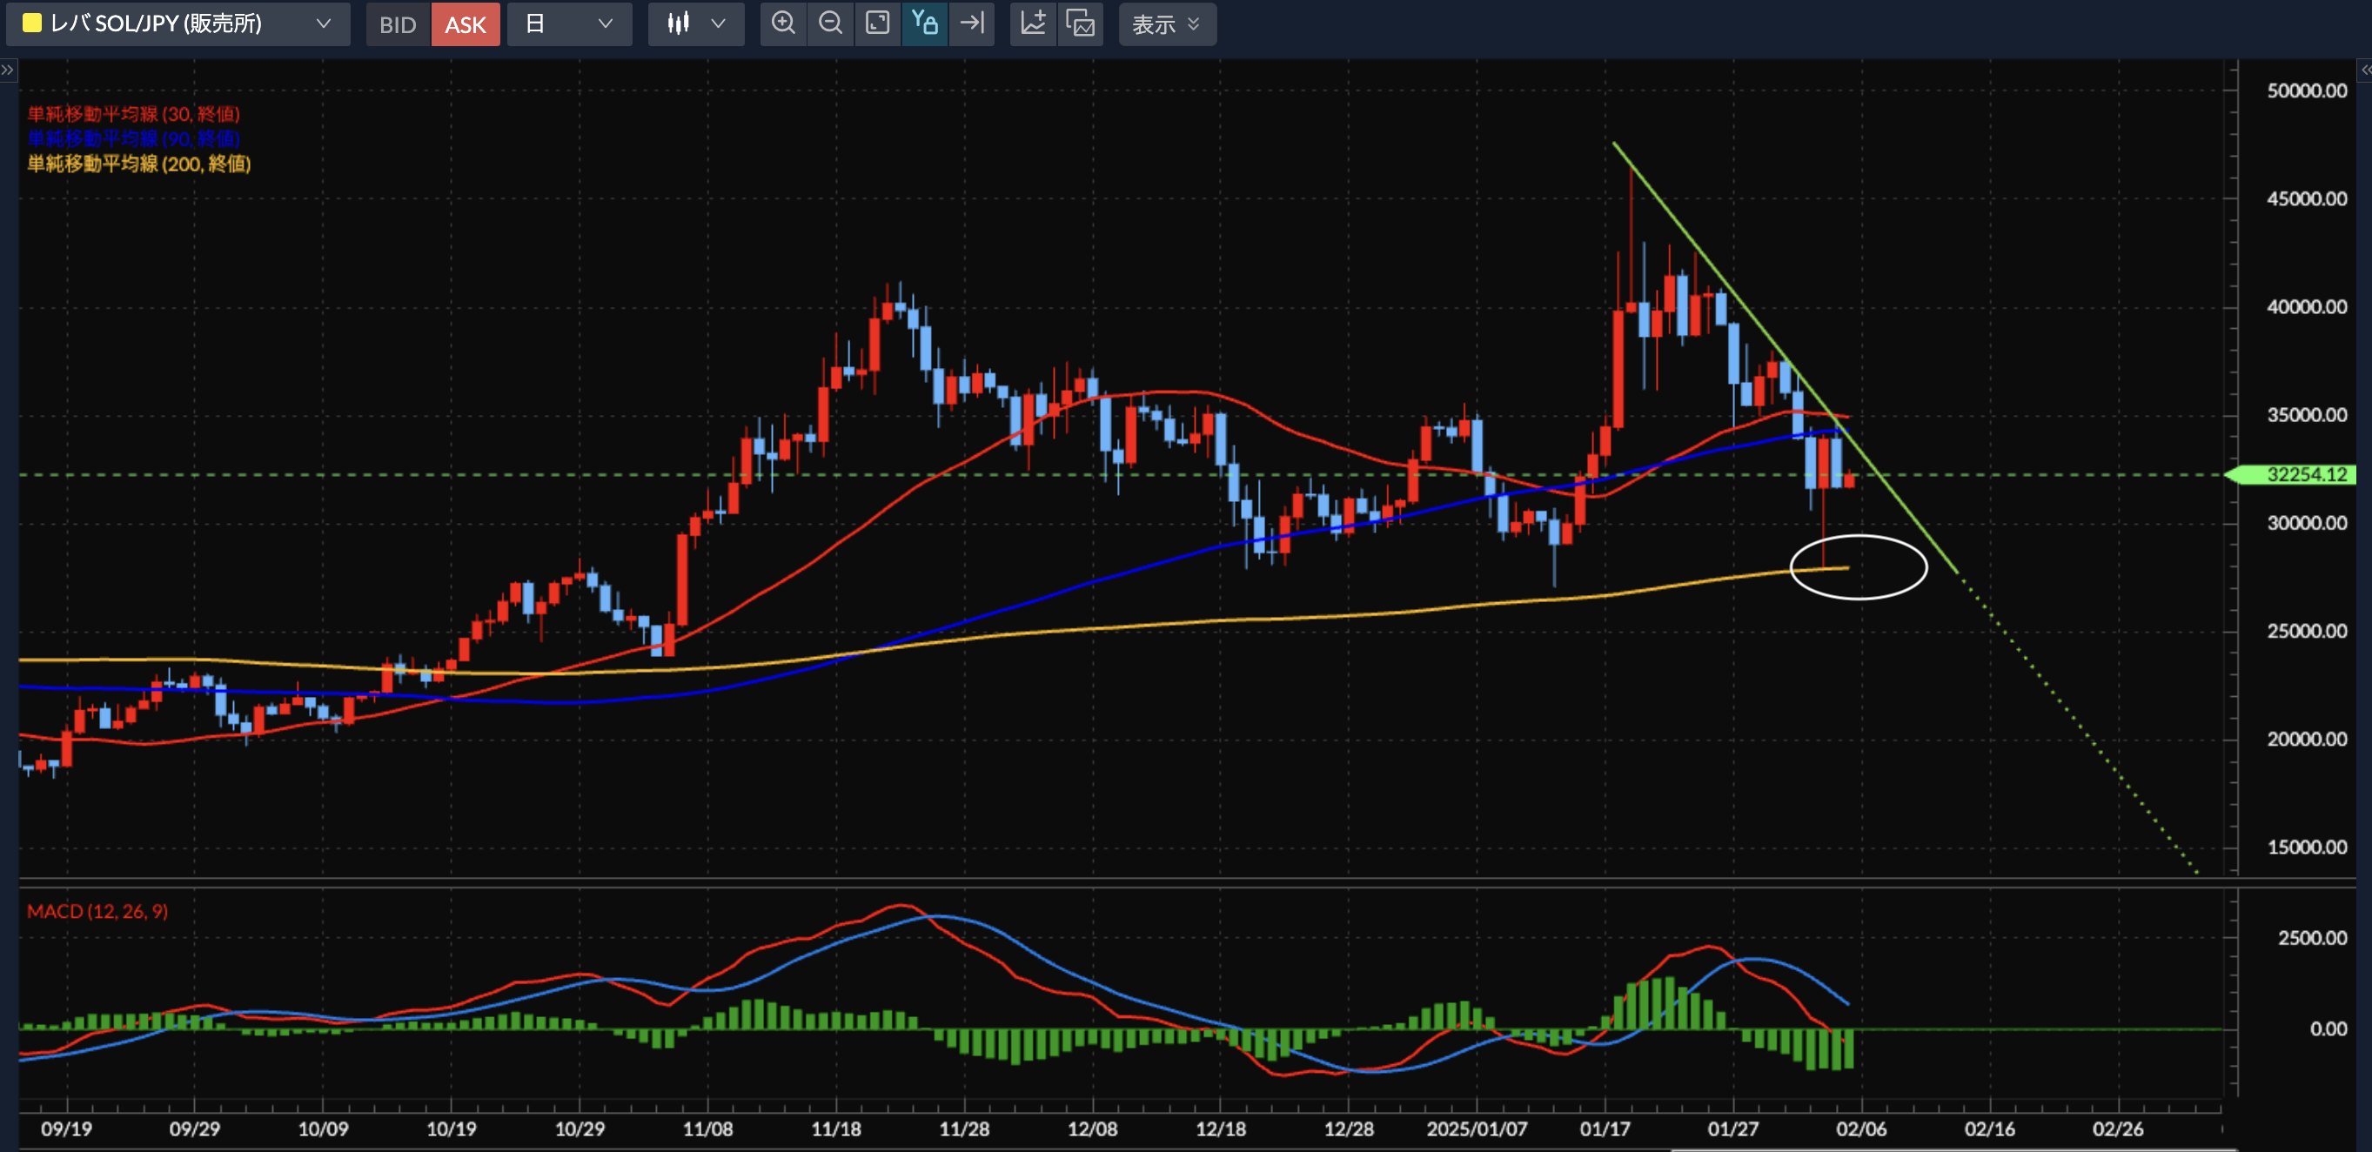
Task: Click the zoom out magnifier icon
Action: [x=831, y=24]
